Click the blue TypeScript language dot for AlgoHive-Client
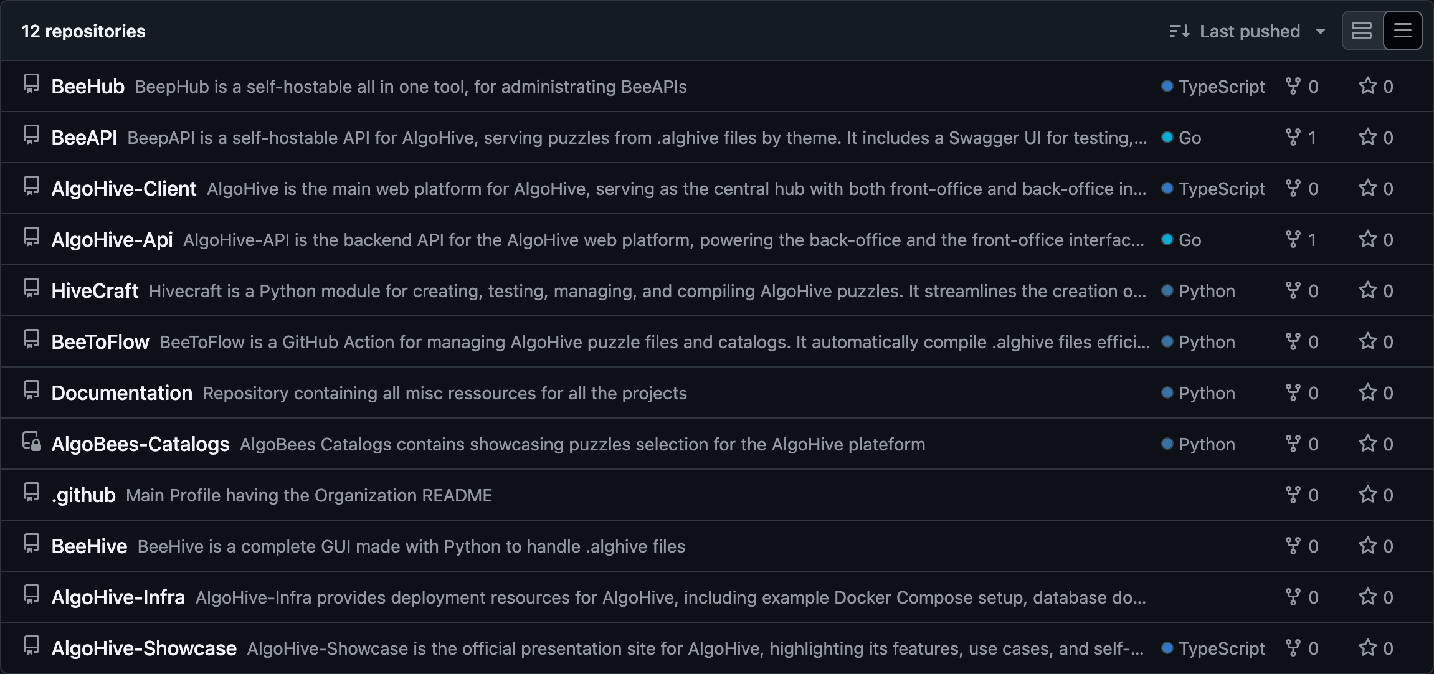 pos(1167,188)
